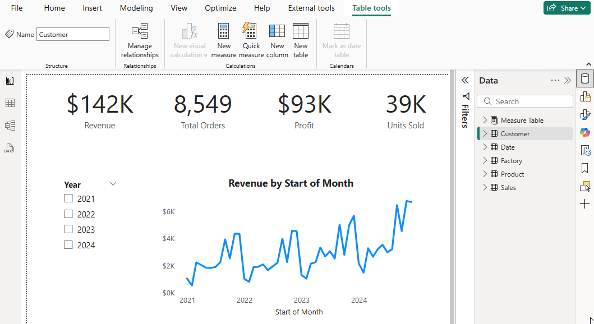Expand the Date table node

pos(485,147)
